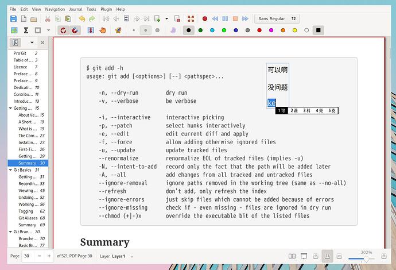Collapse the Git Basics tree section
This screenshot has height=270, width=396.
10,170
